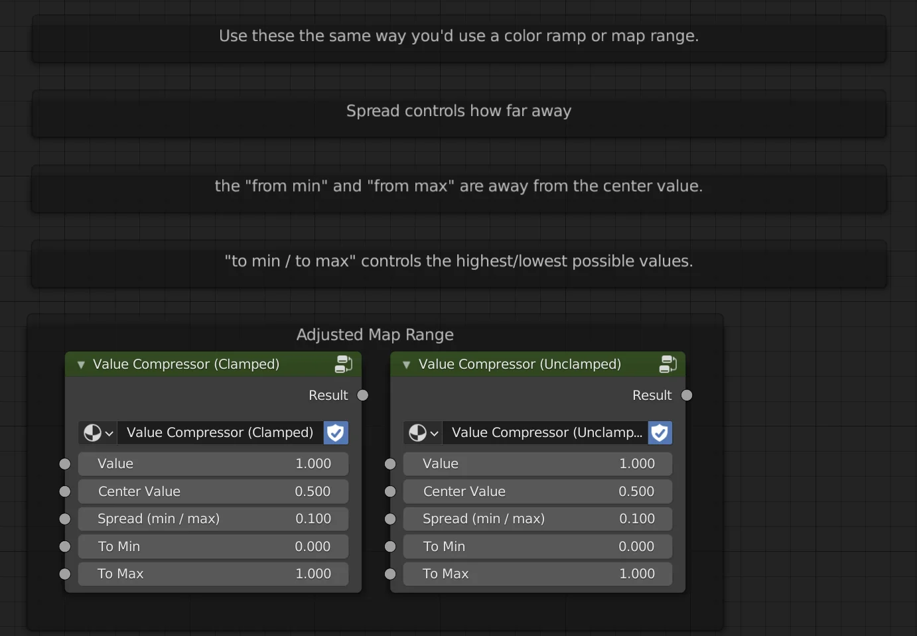Collapse the Value Compressor (Clamped) node
Viewport: 917px width, 636px height.
81,364
